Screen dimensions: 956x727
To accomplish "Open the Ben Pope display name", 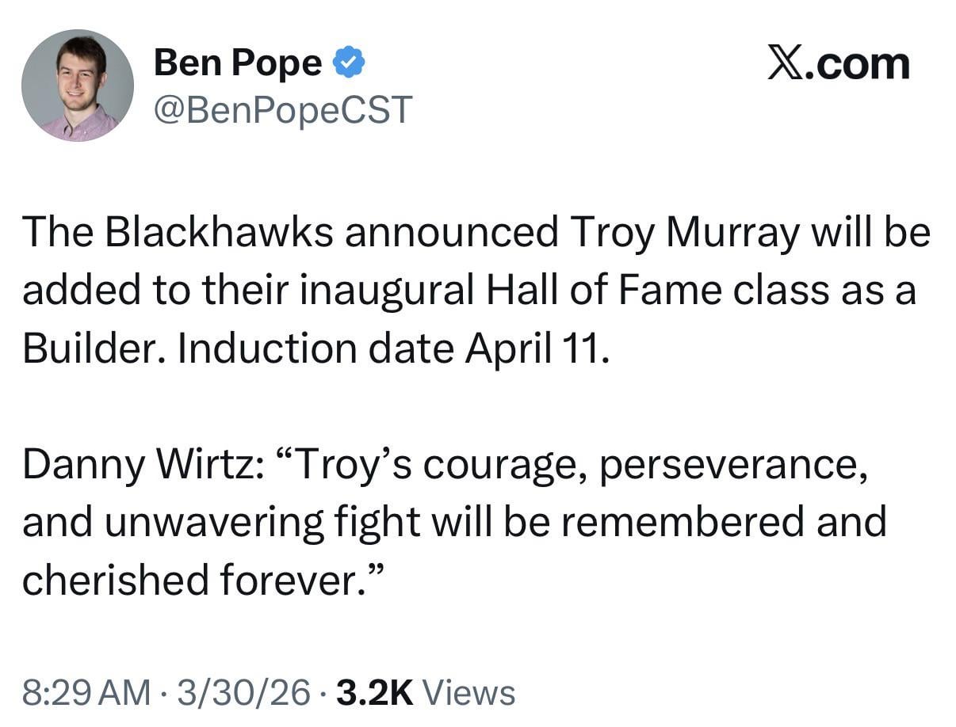I will (x=238, y=63).
